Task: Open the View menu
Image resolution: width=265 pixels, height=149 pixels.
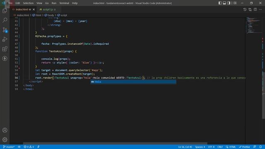Action: coord(39,3)
